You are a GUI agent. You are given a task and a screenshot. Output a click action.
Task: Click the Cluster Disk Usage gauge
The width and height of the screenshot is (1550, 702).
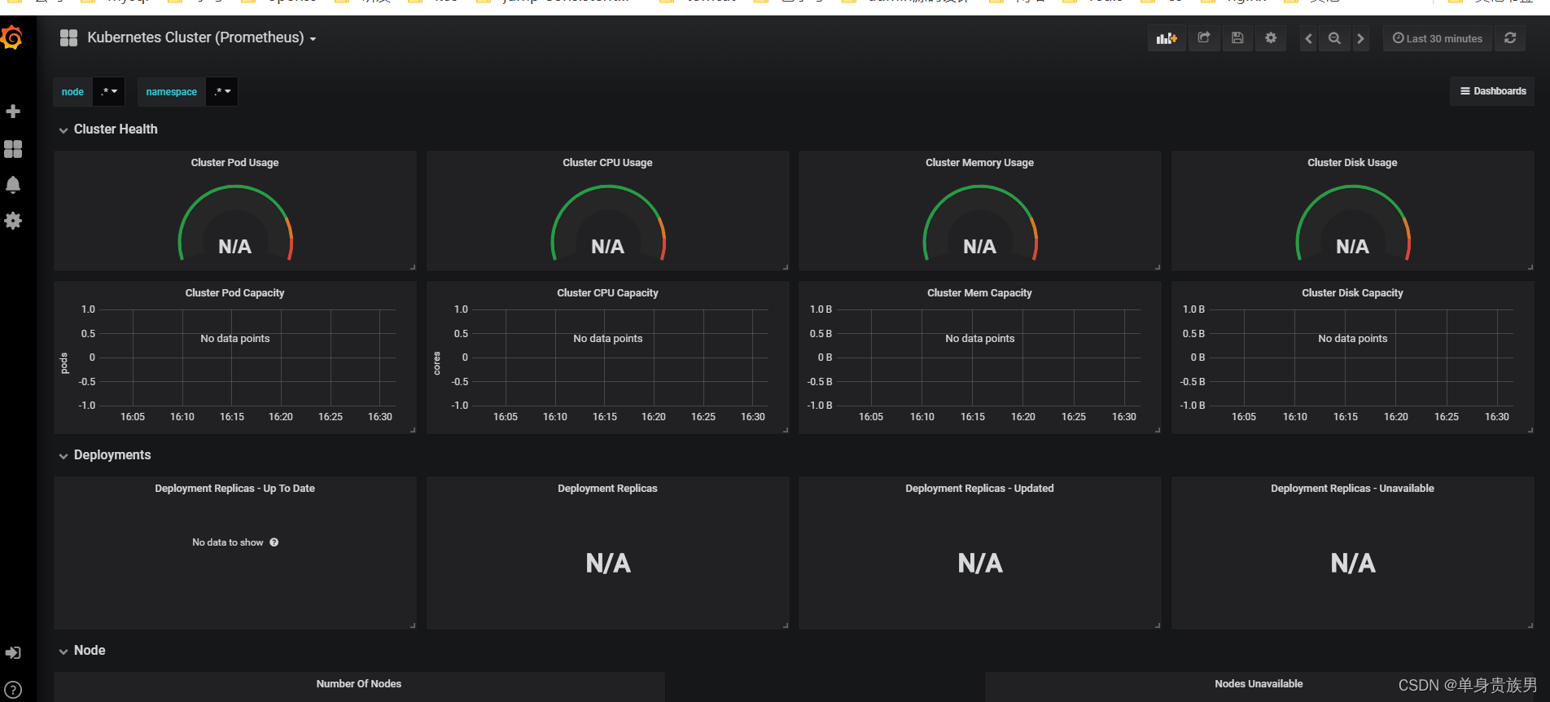1353,223
